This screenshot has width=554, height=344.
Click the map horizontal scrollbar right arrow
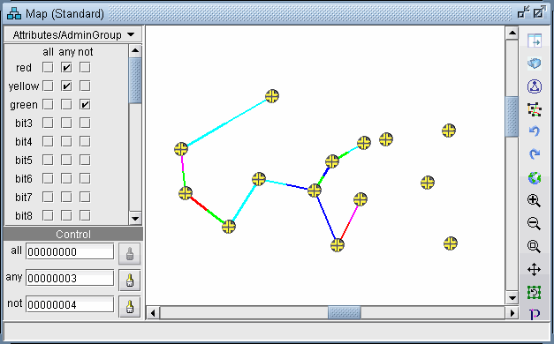coord(512,313)
